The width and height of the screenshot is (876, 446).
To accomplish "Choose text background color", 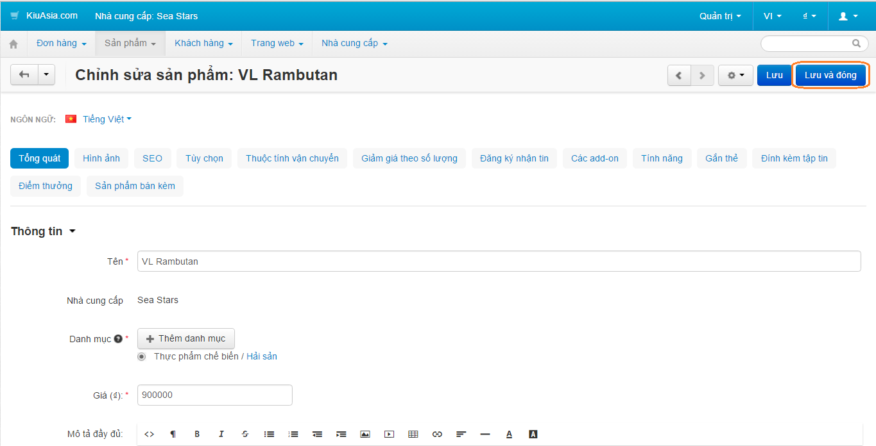I will point(533,434).
